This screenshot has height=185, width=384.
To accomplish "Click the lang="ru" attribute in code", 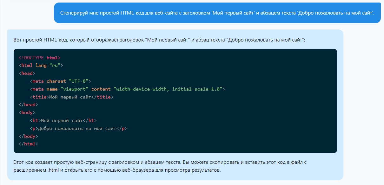I will (x=48, y=66).
